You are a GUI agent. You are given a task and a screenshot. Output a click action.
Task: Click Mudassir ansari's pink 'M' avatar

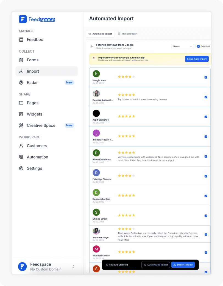[96, 249]
